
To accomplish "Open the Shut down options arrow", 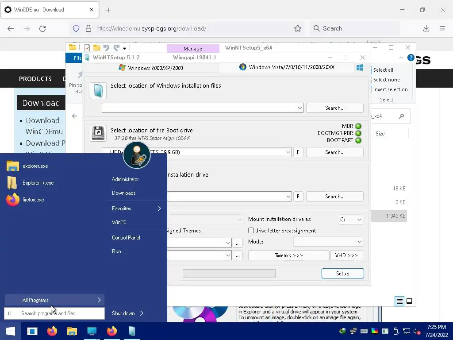I will click(x=142, y=313).
